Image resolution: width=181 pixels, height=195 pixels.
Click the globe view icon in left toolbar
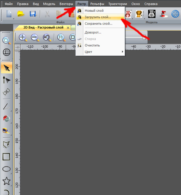click(x=6, y=52)
